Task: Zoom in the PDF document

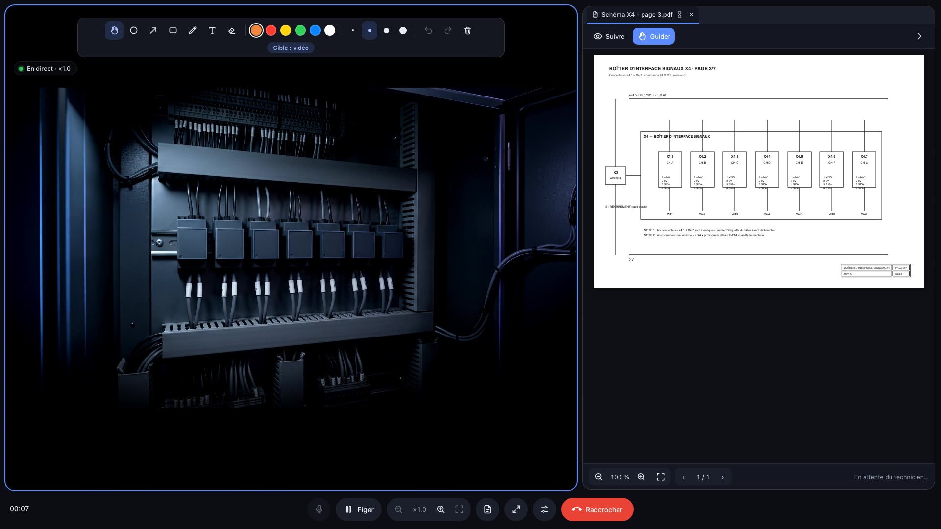Action: (641, 477)
